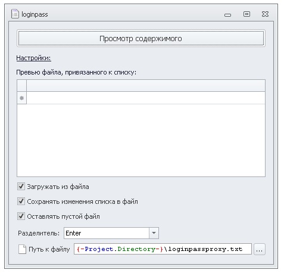This screenshot has width=284, height=276.
Task: Click the file path field with loginpassproxy.txt
Action: [x=163, y=249]
